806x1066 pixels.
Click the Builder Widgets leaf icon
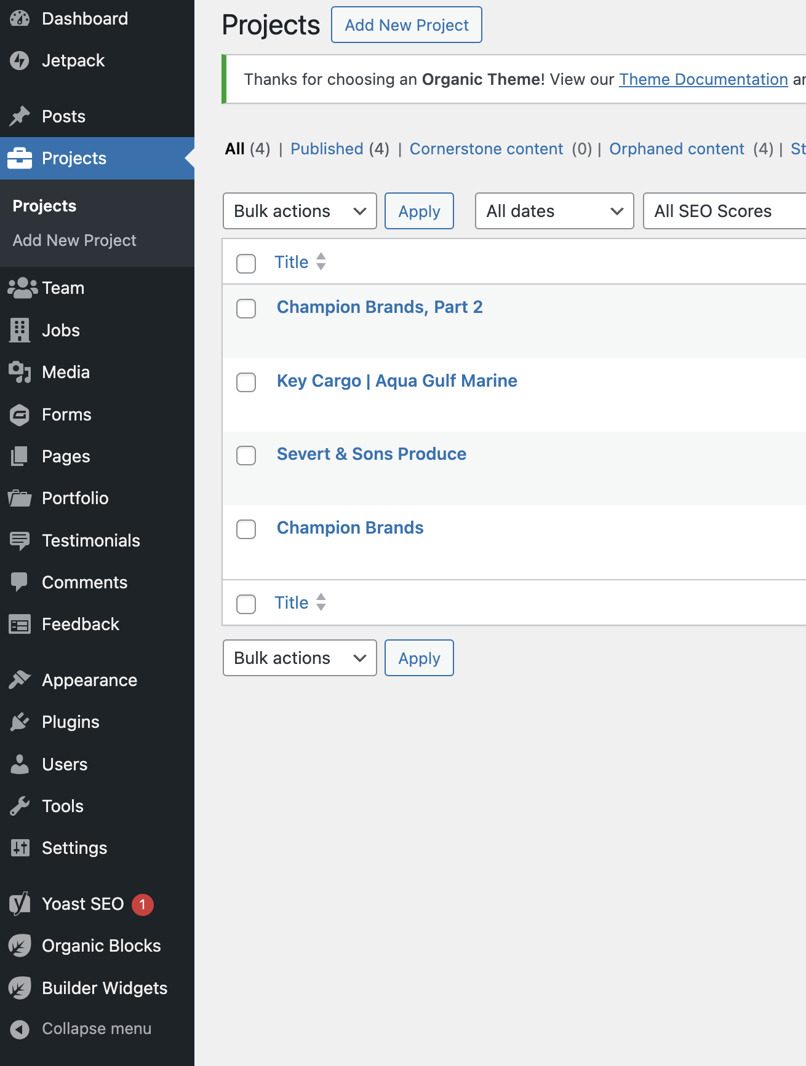point(20,988)
